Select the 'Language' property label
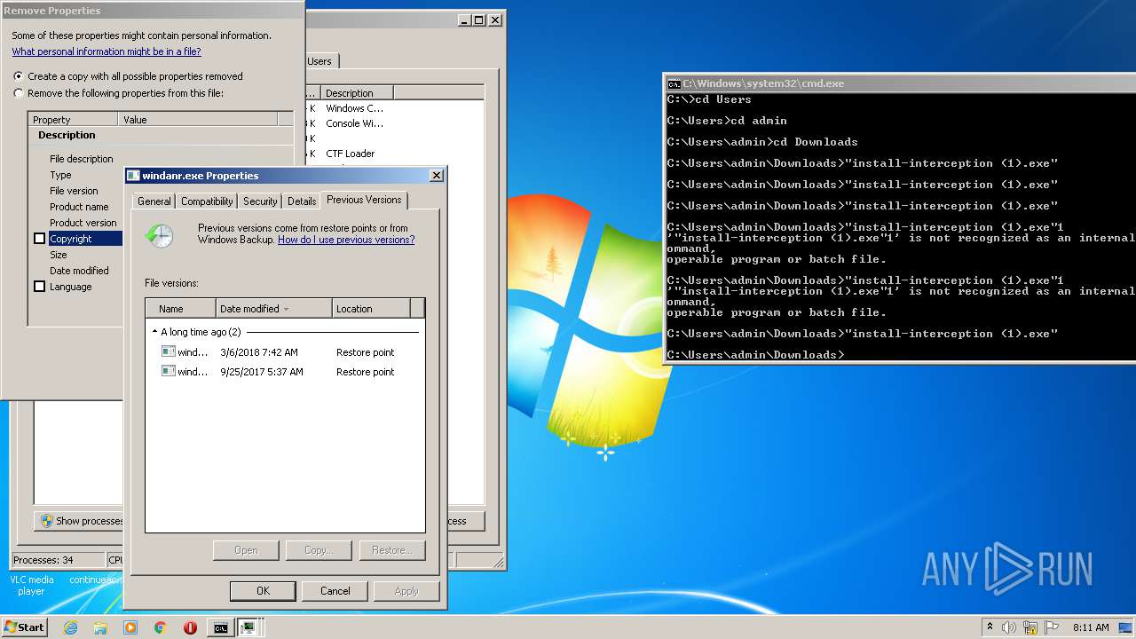This screenshot has height=639, width=1136. (70, 287)
